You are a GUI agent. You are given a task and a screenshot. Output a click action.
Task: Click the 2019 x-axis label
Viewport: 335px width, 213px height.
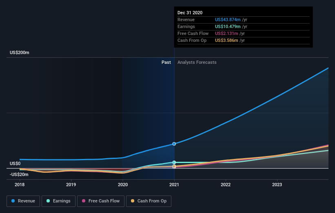71,185
